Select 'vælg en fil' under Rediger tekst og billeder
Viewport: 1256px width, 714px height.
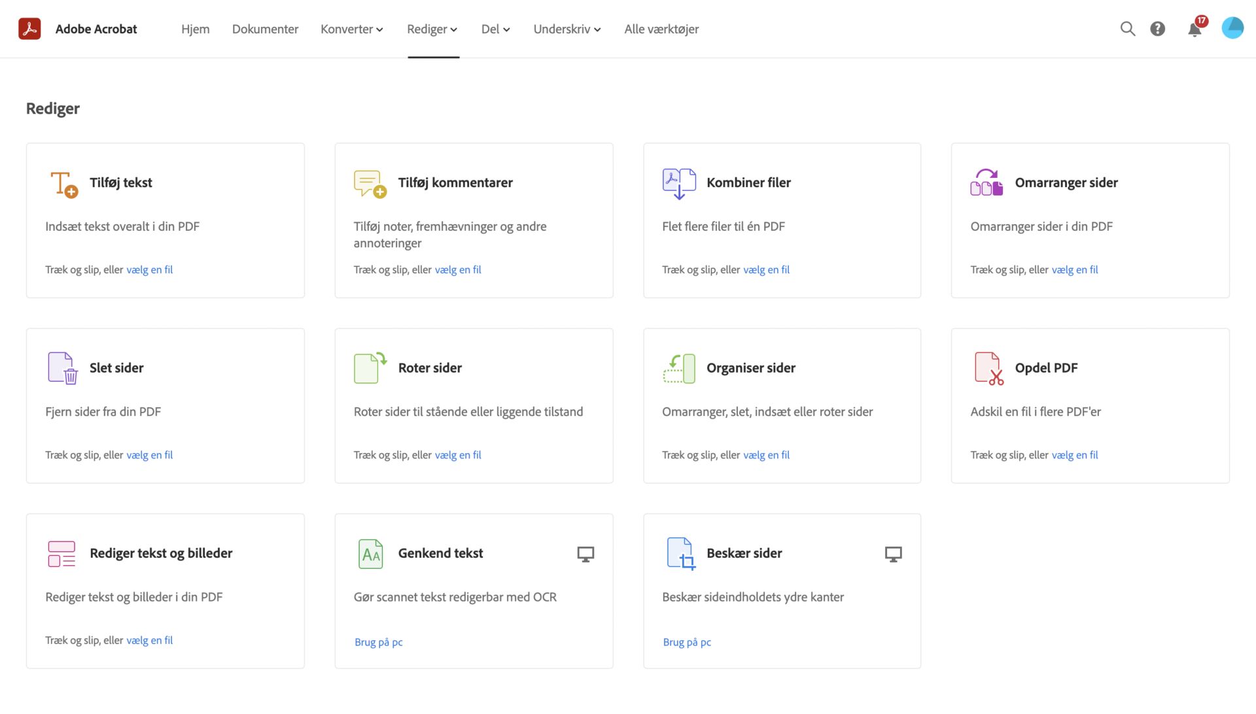coord(149,640)
